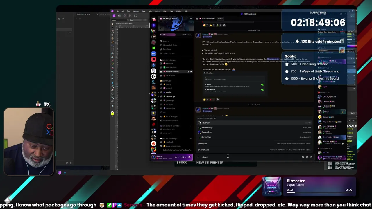Viewport: 372px width, 209px height.
Task: Click the Follow button in channel header
Action: click(220, 19)
